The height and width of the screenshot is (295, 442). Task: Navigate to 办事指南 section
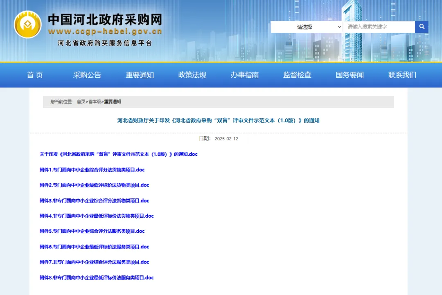pyautogui.click(x=244, y=75)
